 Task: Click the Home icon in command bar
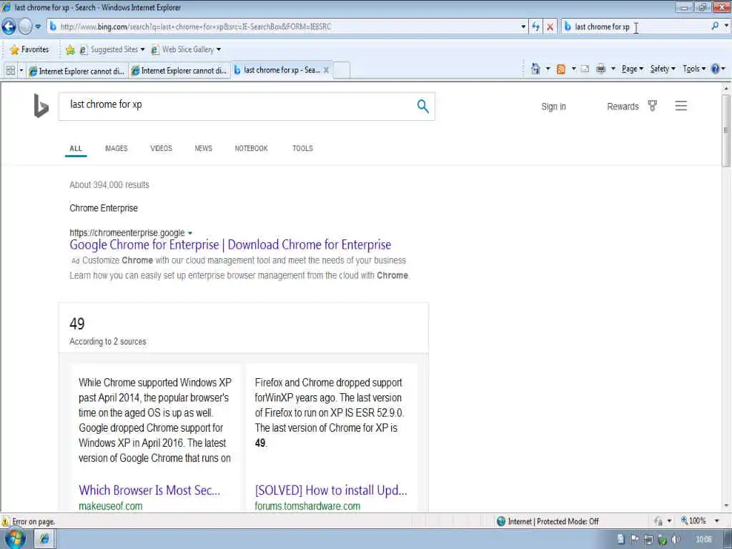535,69
